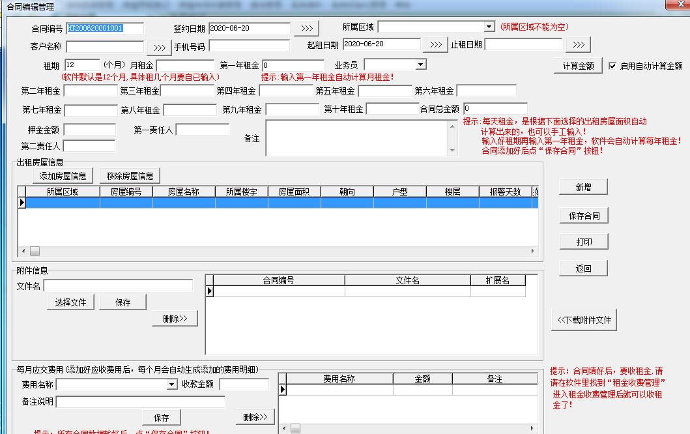Image resolution: width=690 pixels, height=434 pixels.
Task: Click the >>> button next to 起租日期
Action: [x=435, y=45]
